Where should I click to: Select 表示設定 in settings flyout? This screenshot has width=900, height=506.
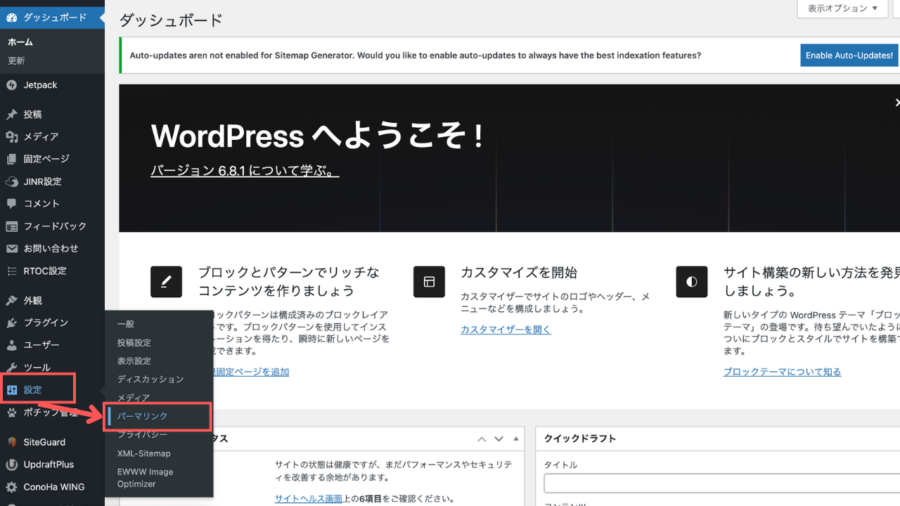click(134, 361)
